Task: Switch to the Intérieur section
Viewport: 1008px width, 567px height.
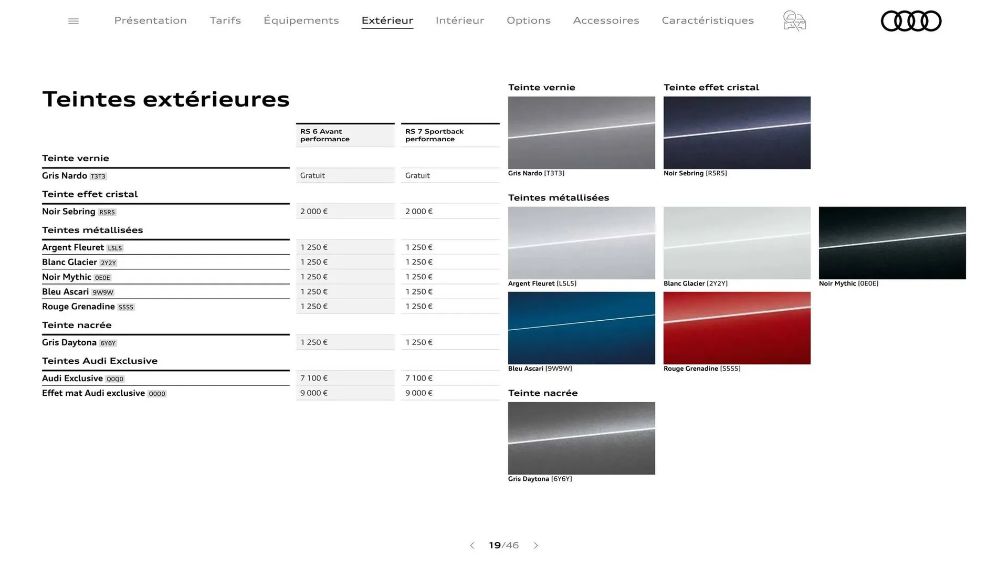Action: point(459,20)
